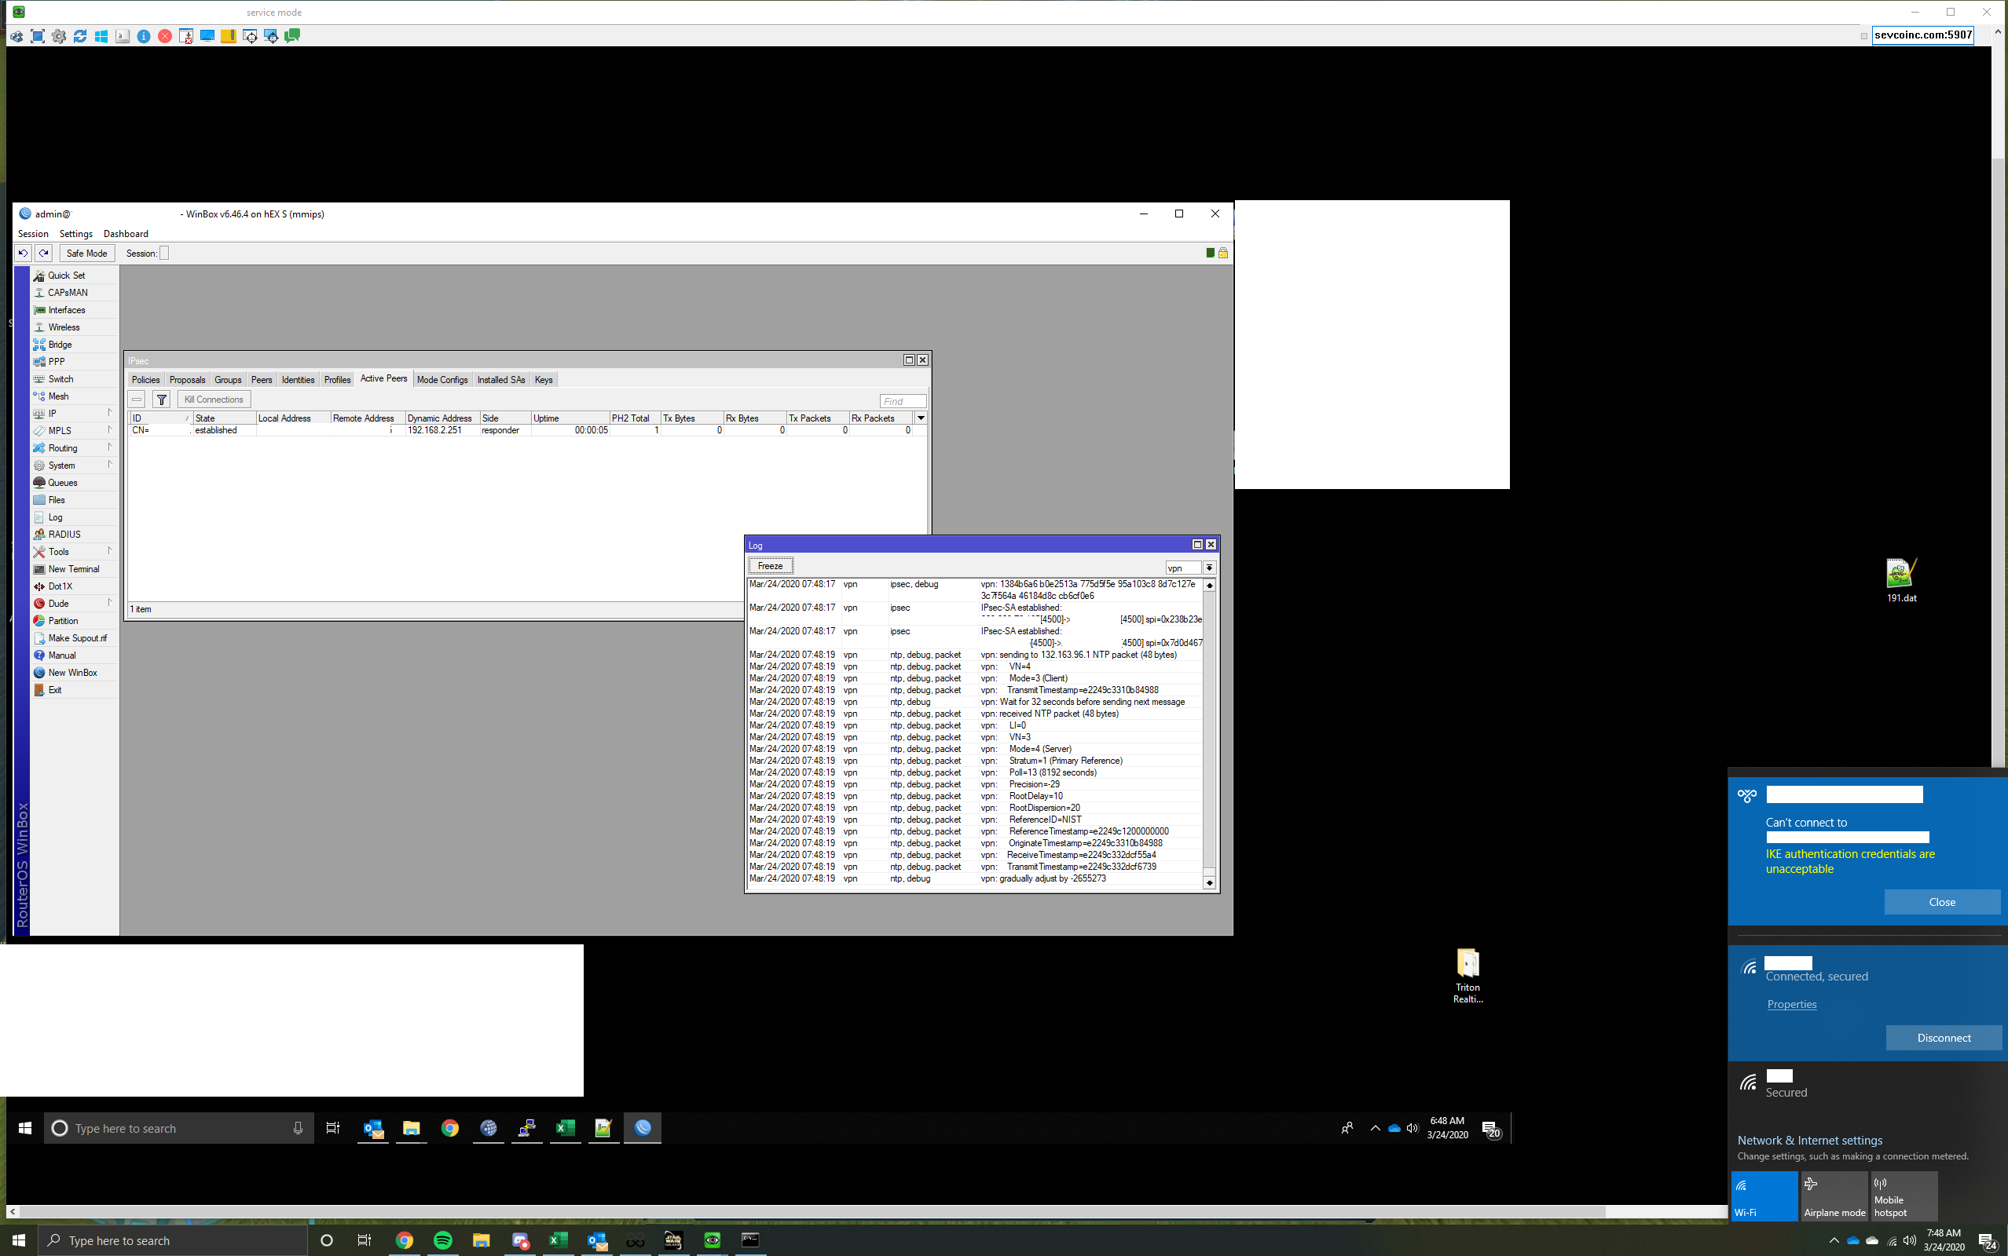Image resolution: width=2008 pixels, height=1256 pixels.
Task: Freeze the Log window output
Action: (770, 566)
